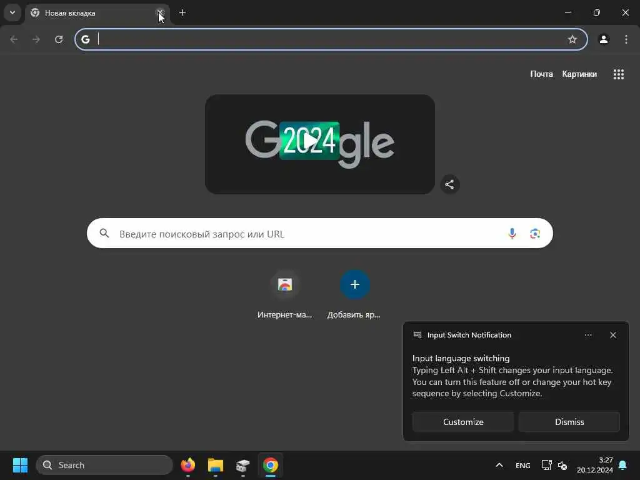Open the Windows Start menu
Viewport: 640px width, 480px height.
point(20,465)
